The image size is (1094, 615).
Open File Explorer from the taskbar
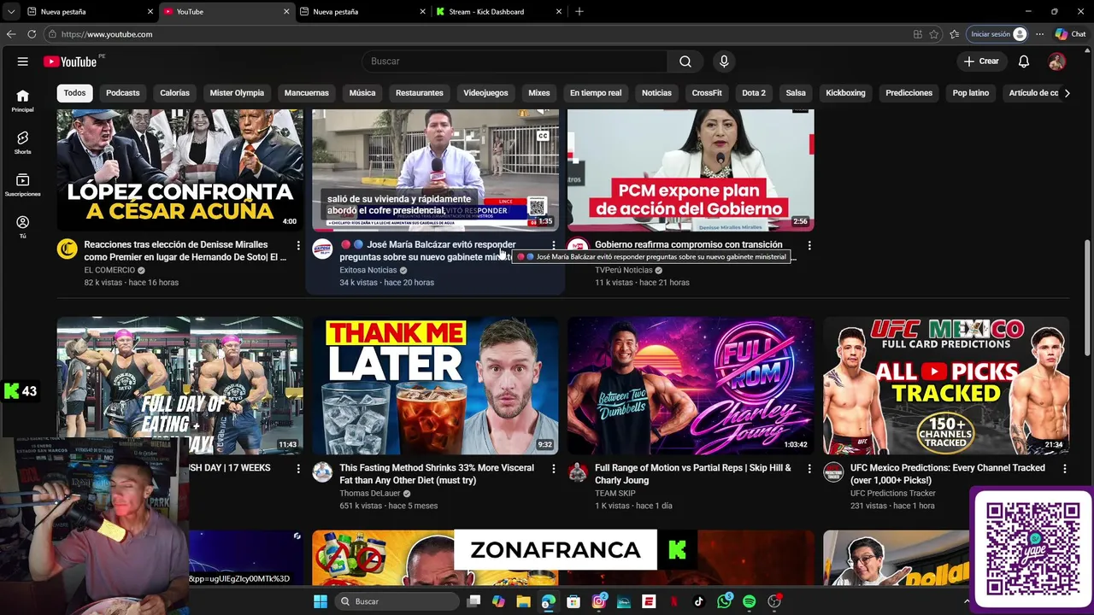[x=523, y=601]
